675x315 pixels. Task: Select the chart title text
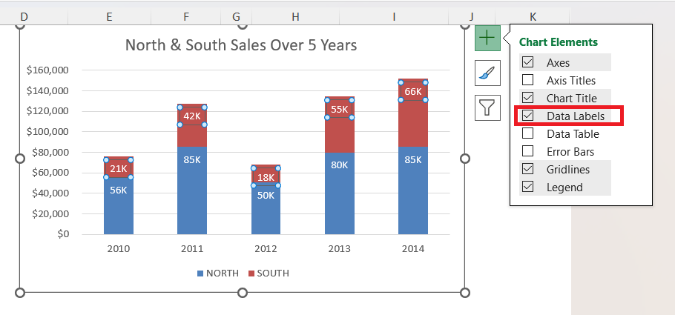pyautogui.click(x=241, y=45)
